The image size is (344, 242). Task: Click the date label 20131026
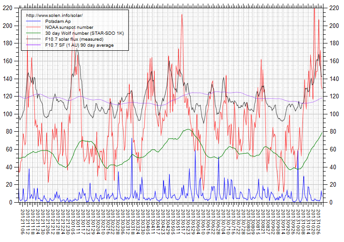319,222
